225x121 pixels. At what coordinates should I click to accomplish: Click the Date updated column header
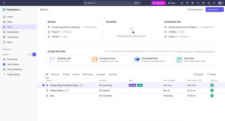point(169,80)
